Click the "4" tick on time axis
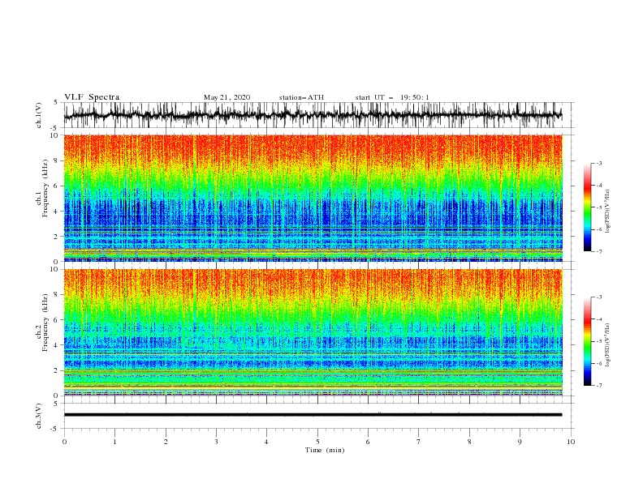The image size is (643, 496). pyautogui.click(x=266, y=442)
